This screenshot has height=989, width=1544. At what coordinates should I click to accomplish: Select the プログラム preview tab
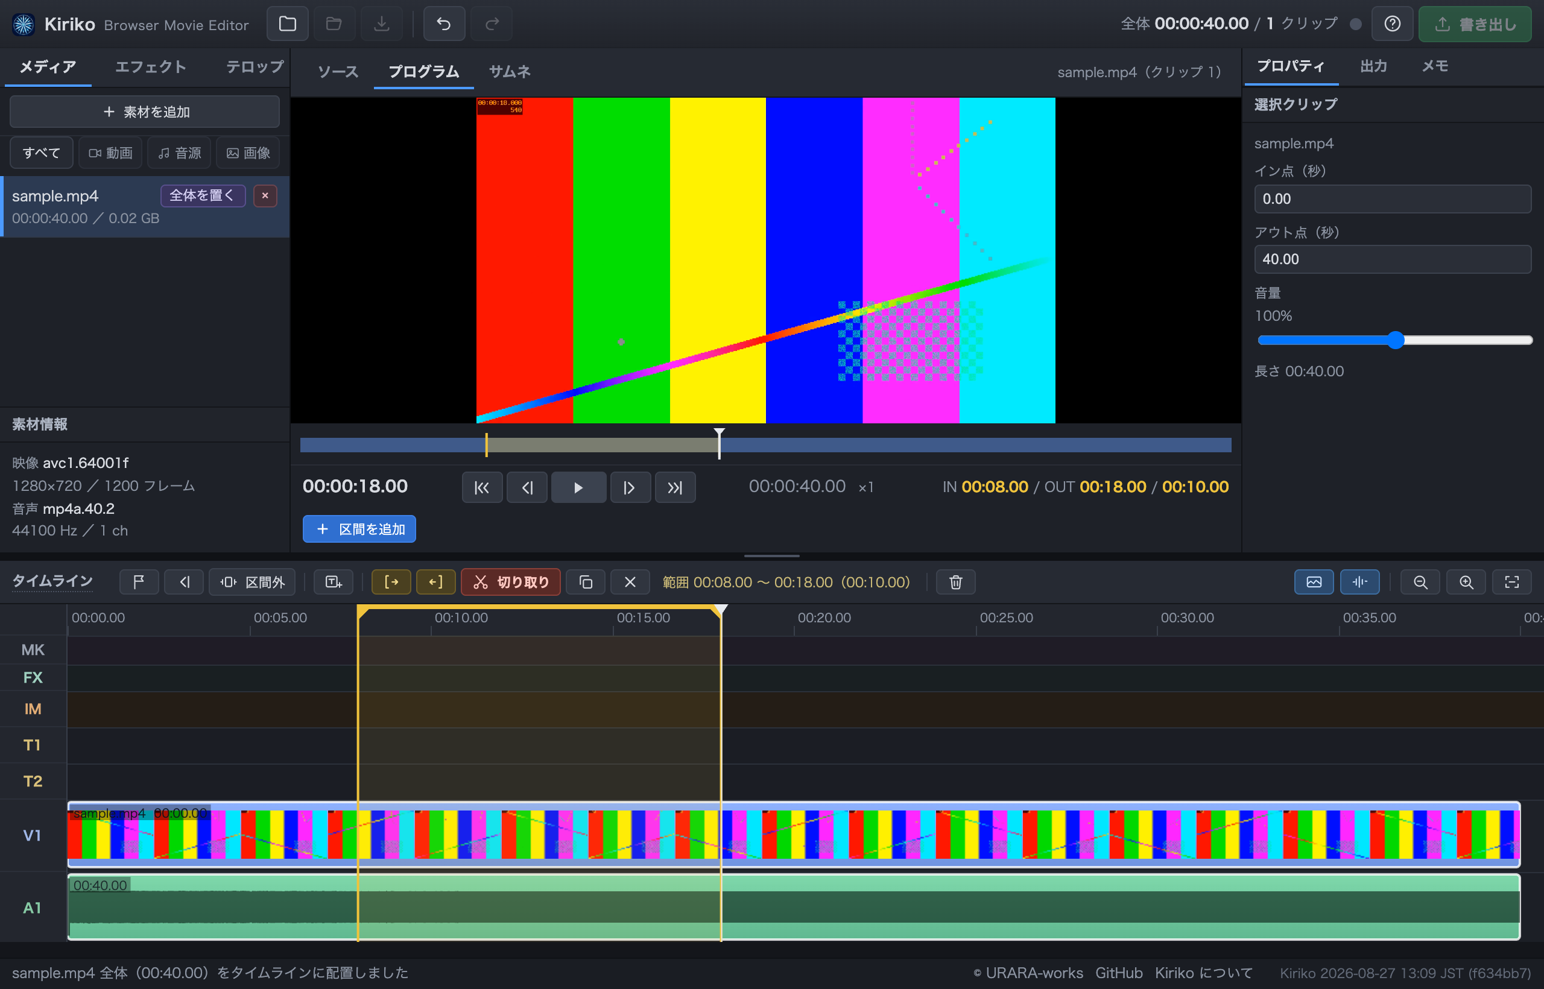click(423, 71)
